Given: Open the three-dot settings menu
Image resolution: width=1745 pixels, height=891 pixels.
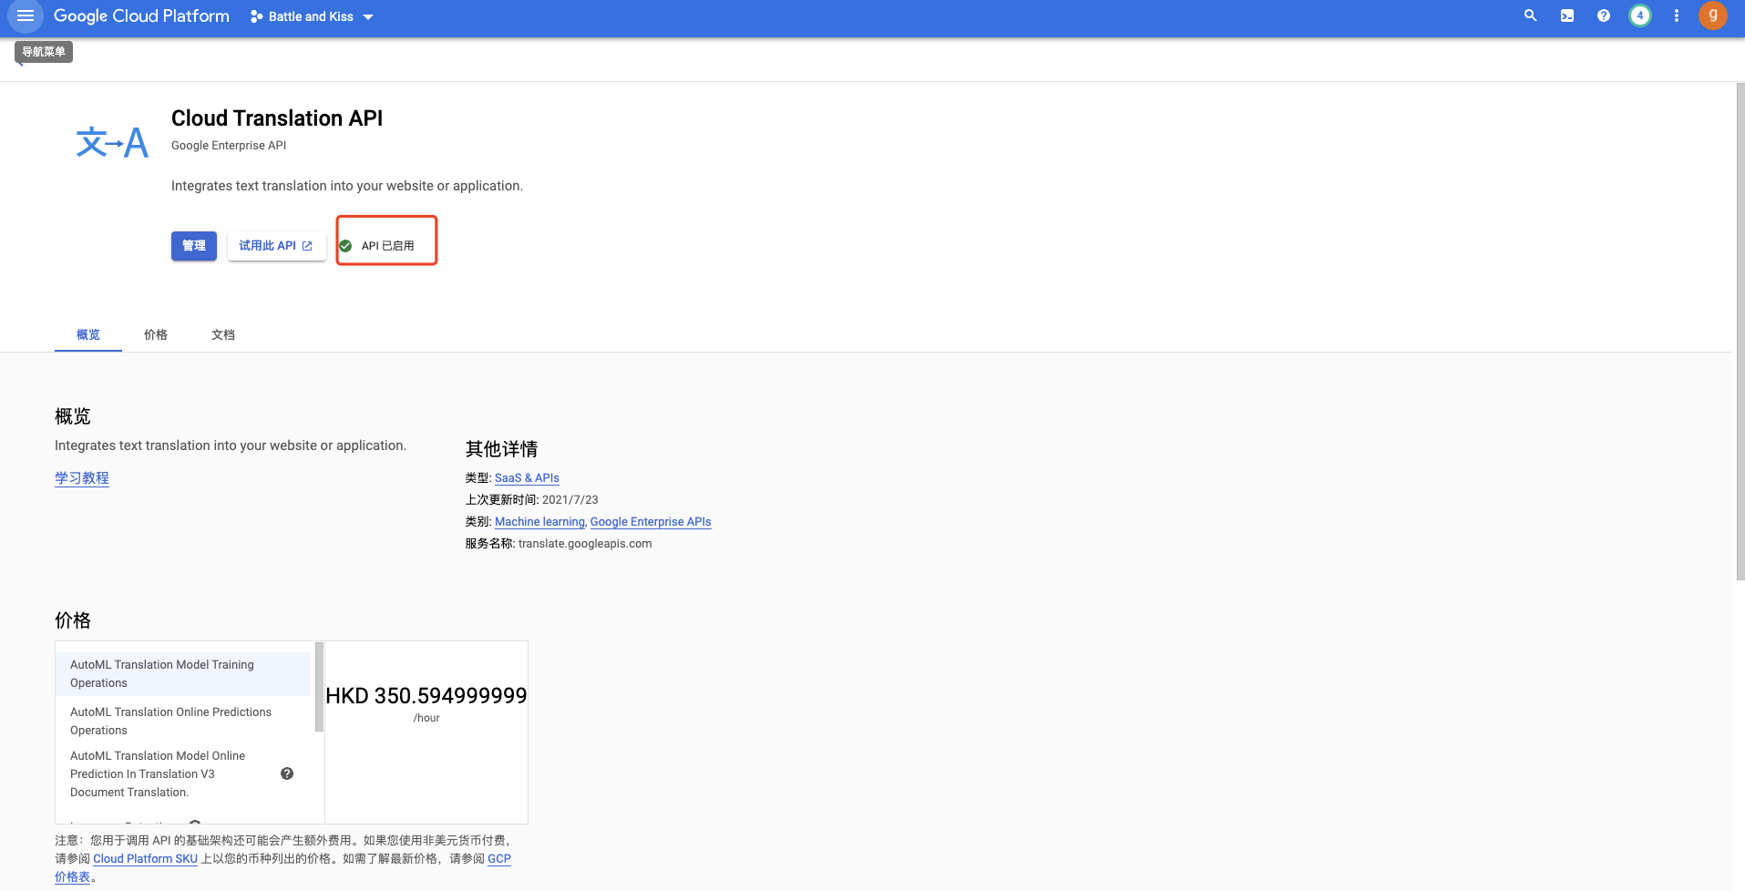Looking at the screenshot, I should tap(1677, 15).
